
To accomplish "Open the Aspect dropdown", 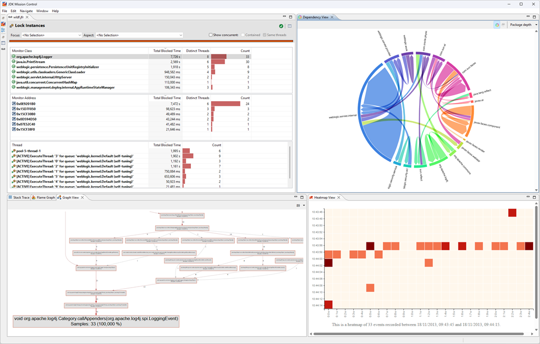I will tap(139, 35).
